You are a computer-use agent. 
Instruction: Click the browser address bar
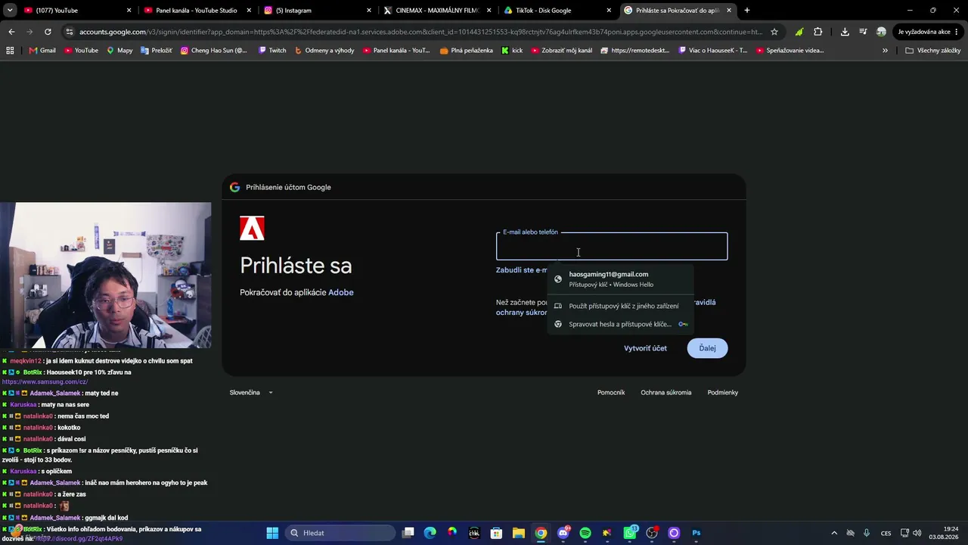coord(420,32)
